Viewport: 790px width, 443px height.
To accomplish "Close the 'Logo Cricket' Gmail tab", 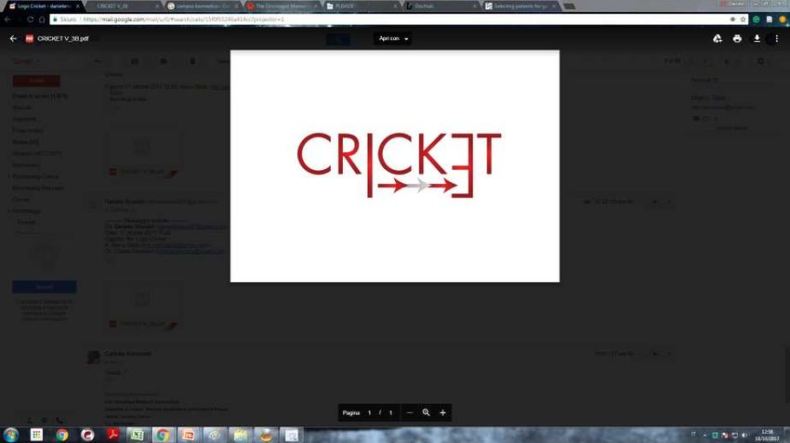I will pos(77,7).
